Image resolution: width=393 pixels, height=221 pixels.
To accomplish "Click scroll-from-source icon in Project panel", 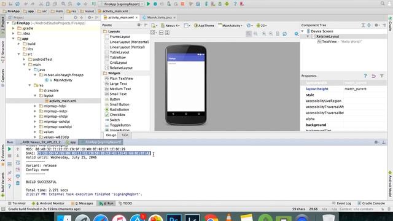I will click(x=76, y=18).
